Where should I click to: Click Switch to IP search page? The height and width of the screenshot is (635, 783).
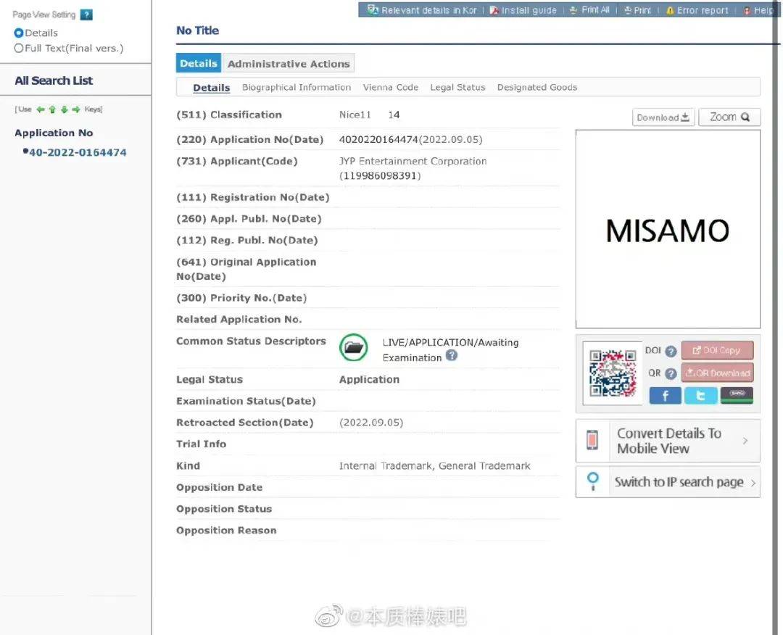coord(668,482)
